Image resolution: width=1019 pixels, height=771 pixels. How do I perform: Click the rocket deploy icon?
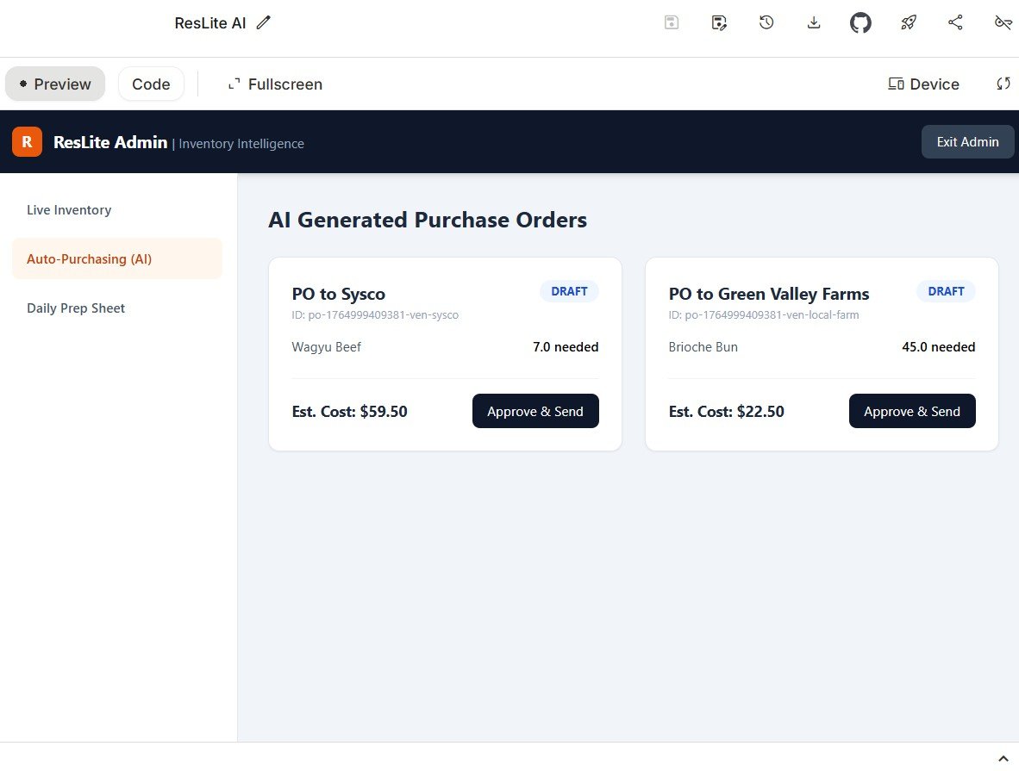click(x=908, y=22)
